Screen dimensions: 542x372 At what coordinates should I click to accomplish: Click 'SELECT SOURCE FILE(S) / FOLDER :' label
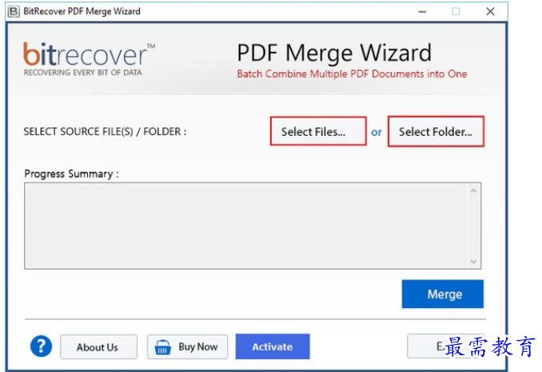click(x=105, y=131)
